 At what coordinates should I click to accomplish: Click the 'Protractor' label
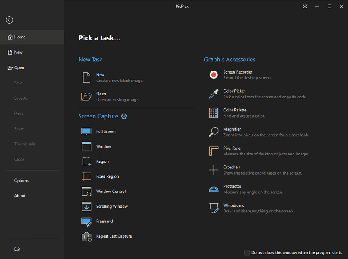(232, 186)
